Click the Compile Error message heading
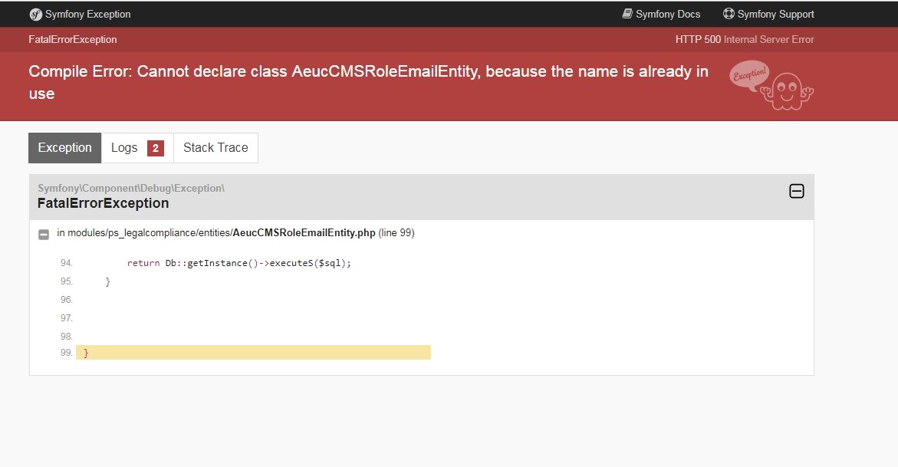Viewport: 898px width, 467px height. pyautogui.click(x=369, y=83)
